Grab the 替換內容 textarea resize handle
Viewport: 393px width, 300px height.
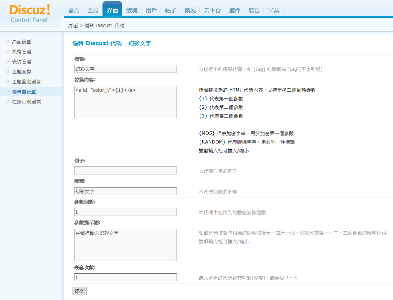point(174,116)
